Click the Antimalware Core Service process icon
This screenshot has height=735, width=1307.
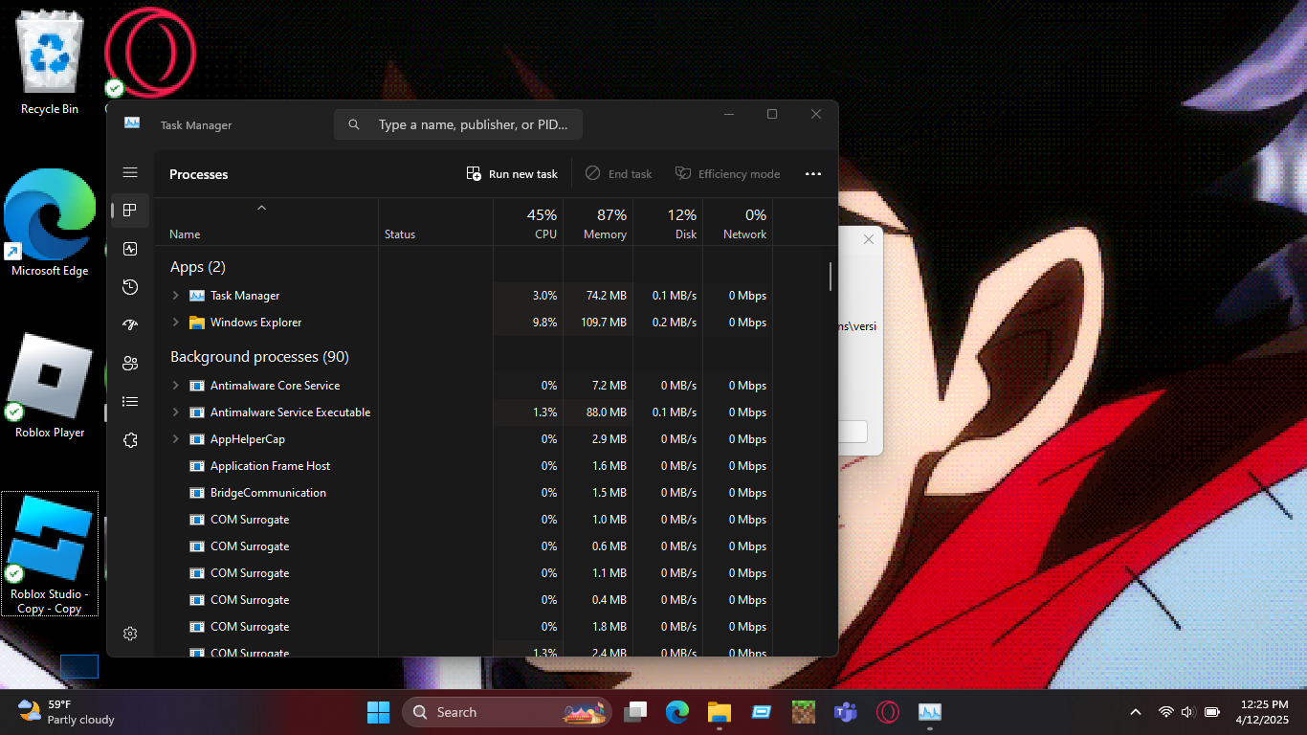[197, 386]
